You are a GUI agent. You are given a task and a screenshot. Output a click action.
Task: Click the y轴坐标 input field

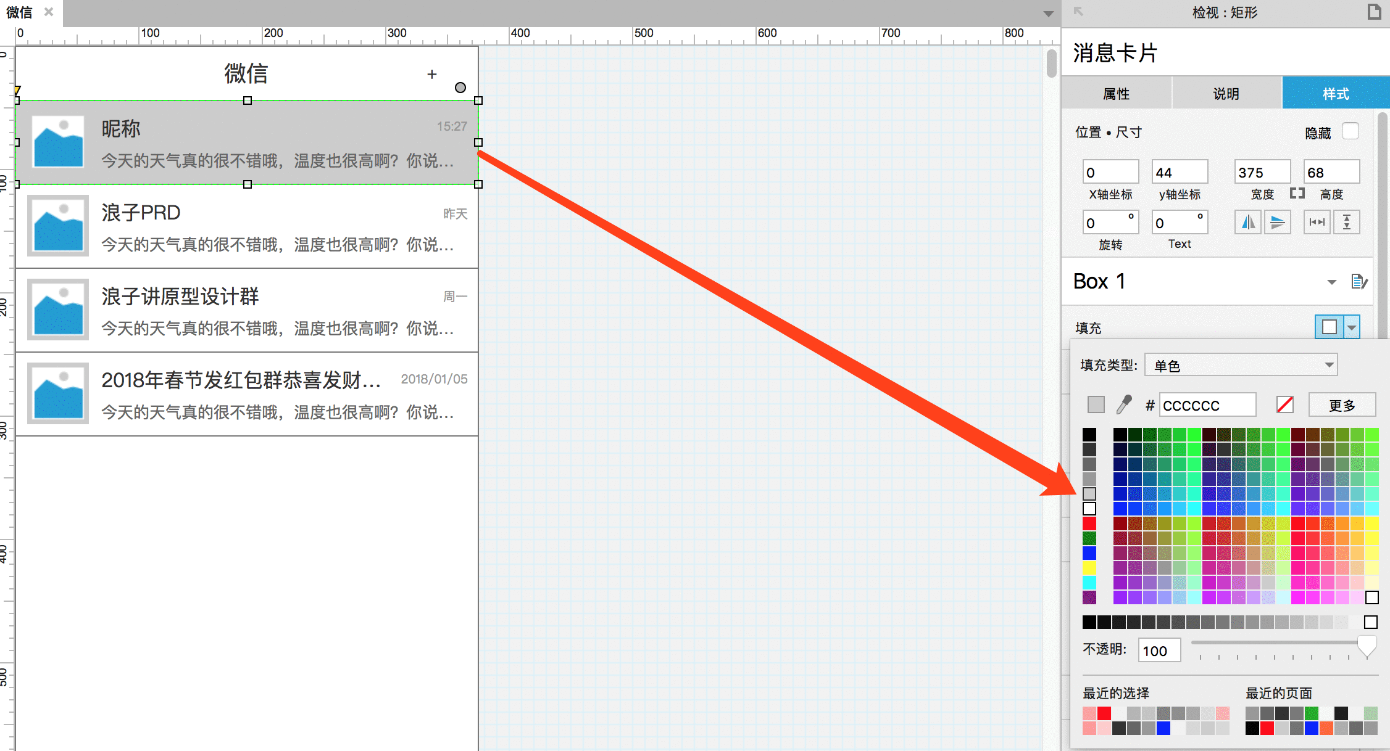click(x=1180, y=172)
